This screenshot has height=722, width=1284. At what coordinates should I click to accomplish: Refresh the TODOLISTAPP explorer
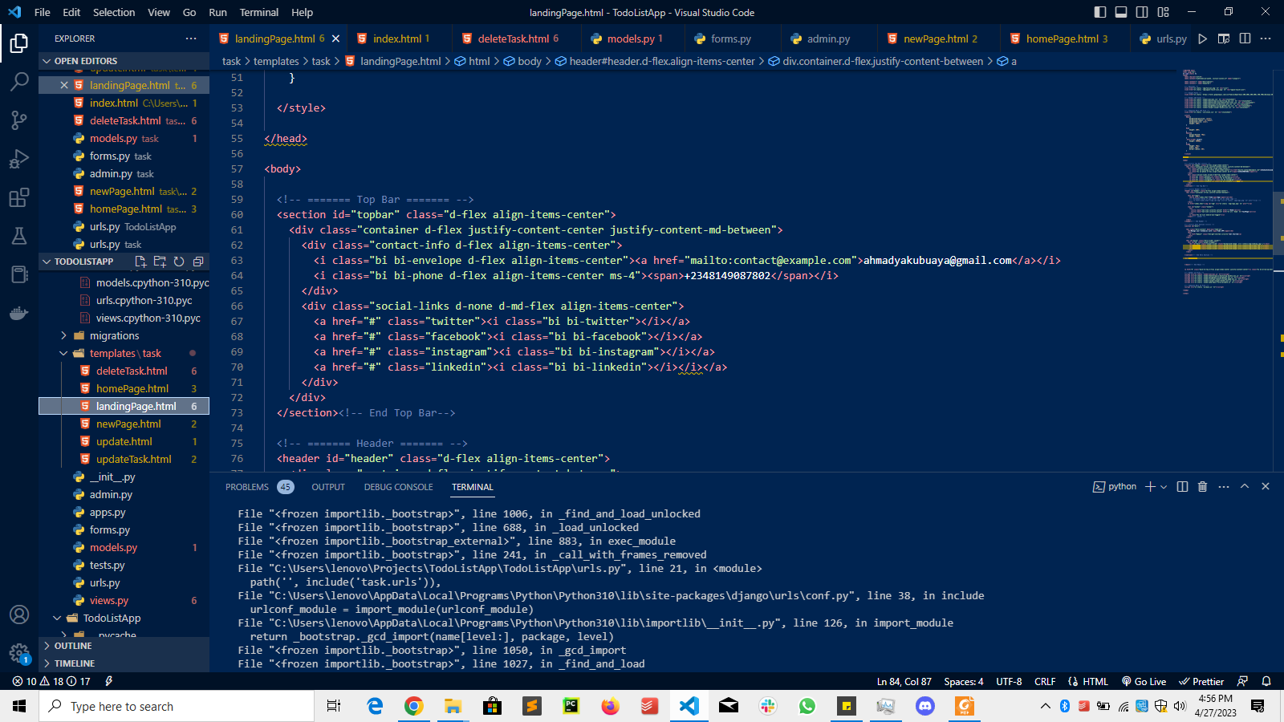click(x=178, y=261)
